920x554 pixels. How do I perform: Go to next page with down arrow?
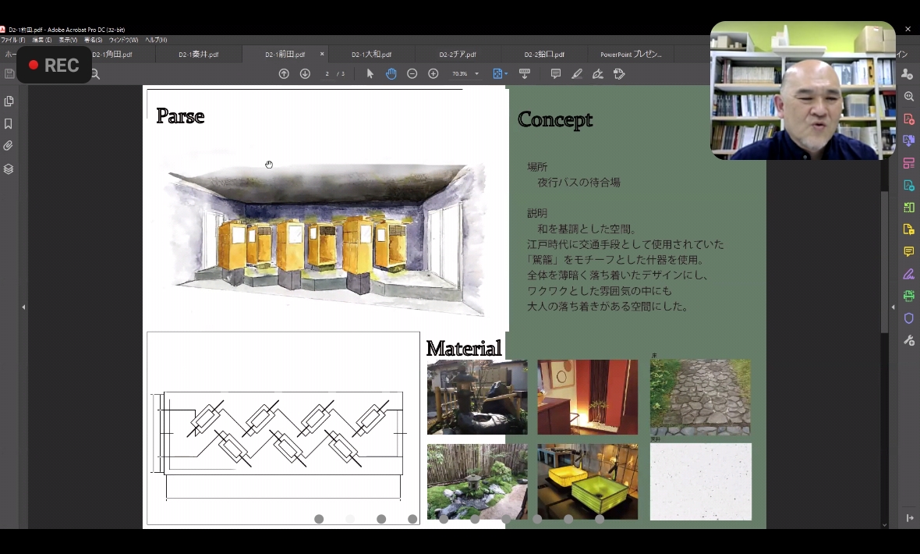coord(305,74)
